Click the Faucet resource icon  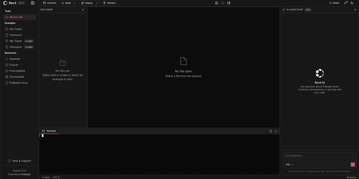coord(7,65)
